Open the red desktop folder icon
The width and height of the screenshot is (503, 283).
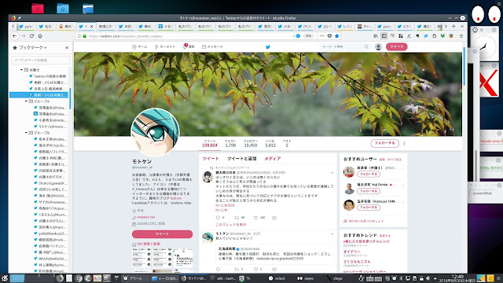(x=38, y=9)
